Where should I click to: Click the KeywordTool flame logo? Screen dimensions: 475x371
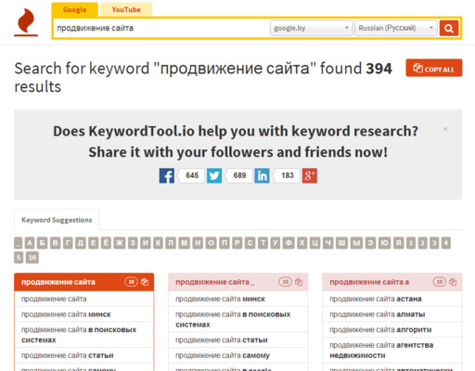[26, 22]
